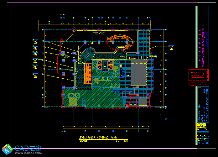This screenshot has width=218, height=157.
Task: Click the red diagonal wall at top-left corner
Action: click(68, 34)
